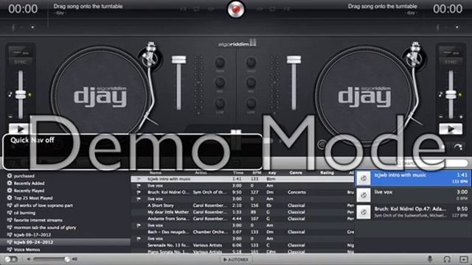Click the 'Bruch: Kol Nidrei Op.47' queue thumbnail
Image resolution: width=472 pixels, height=265 pixels.
[x=364, y=212]
